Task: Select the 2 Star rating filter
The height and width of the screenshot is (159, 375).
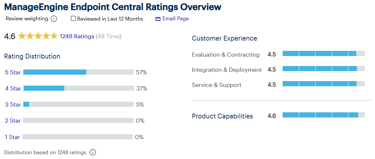Action: pos(13,121)
